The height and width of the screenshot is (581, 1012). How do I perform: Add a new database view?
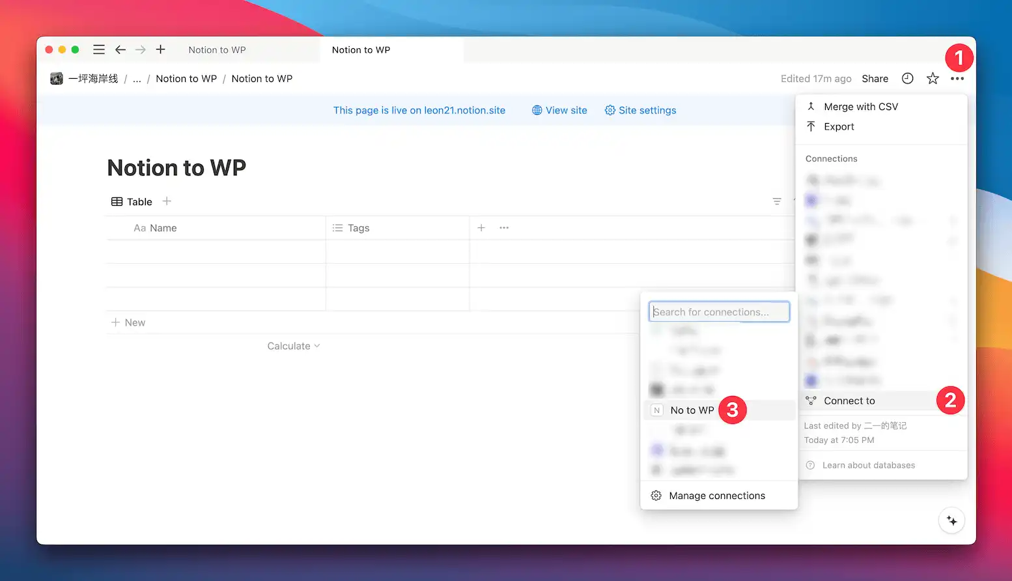click(x=167, y=201)
